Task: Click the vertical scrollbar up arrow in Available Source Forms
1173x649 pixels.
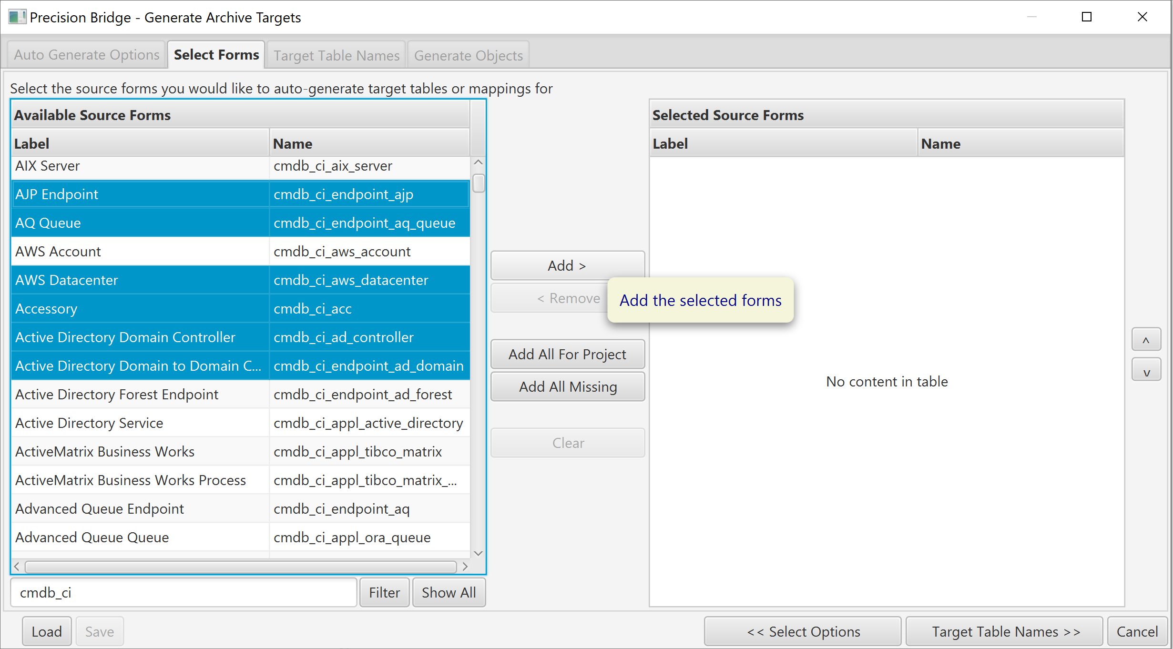Action: point(478,162)
